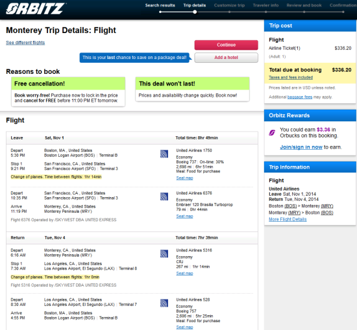Click the Orbitz logo
The image size is (357, 330).
click(36, 8)
